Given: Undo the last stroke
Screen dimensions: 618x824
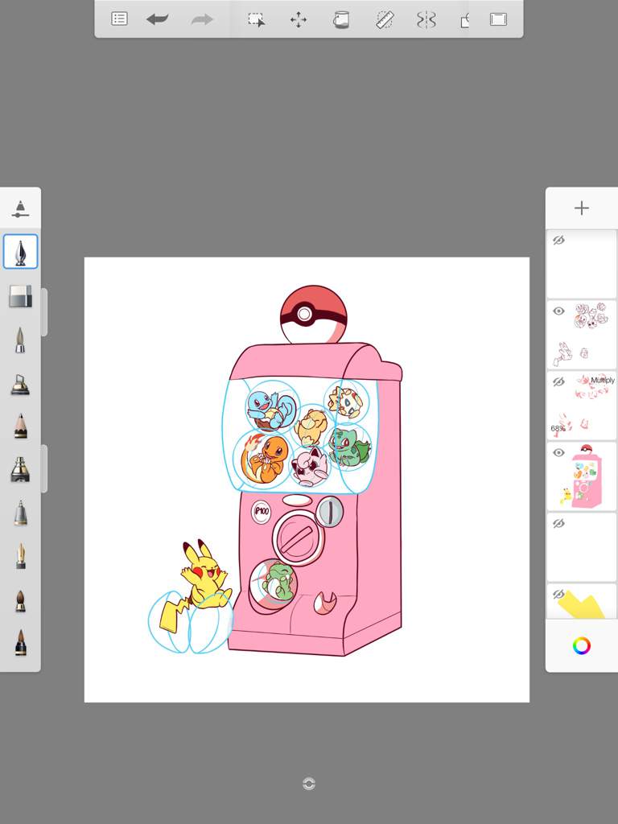Looking at the screenshot, I should pyautogui.click(x=157, y=19).
